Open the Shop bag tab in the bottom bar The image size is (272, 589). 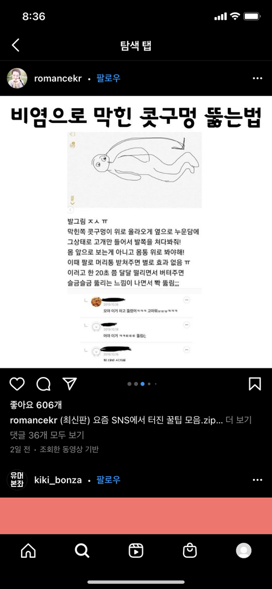[190, 550]
